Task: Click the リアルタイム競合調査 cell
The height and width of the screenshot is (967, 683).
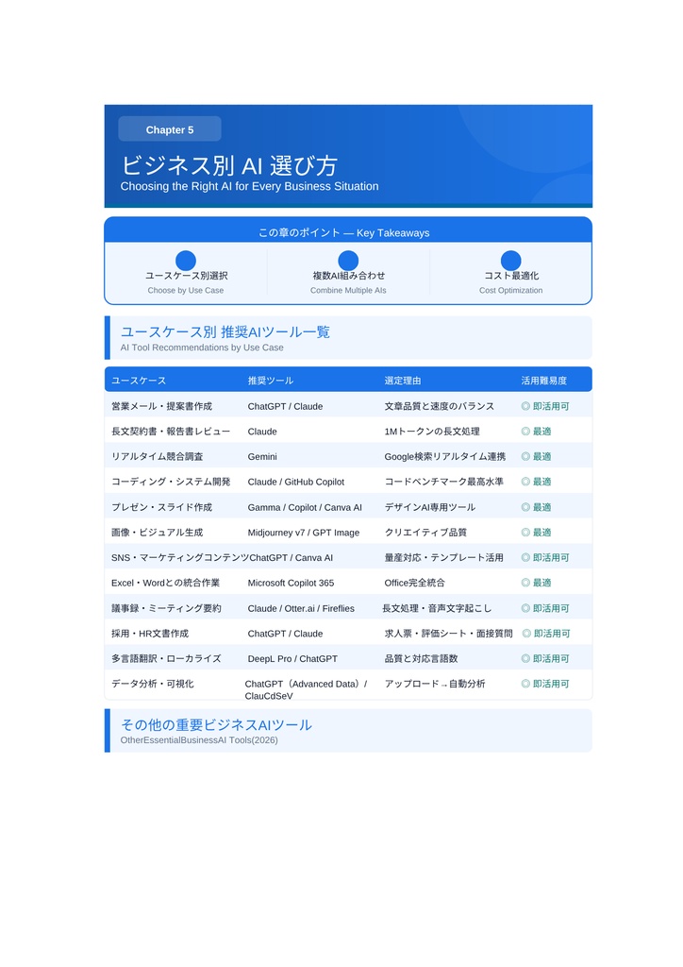Action: tap(157, 456)
